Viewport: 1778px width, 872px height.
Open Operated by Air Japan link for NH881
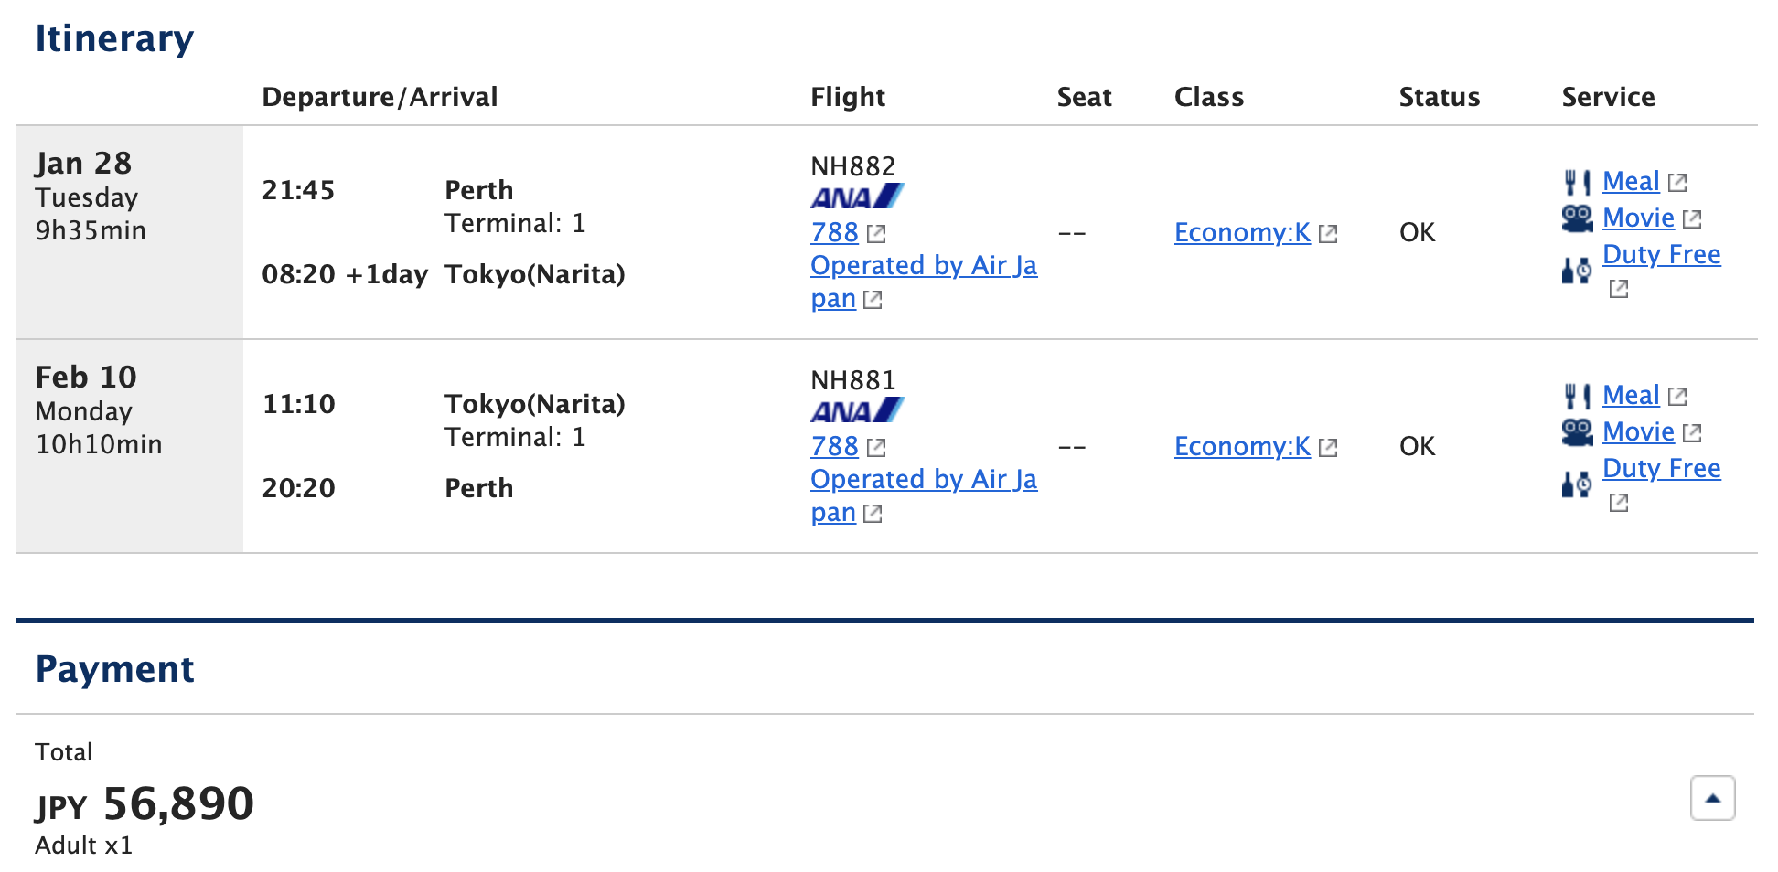tap(924, 496)
